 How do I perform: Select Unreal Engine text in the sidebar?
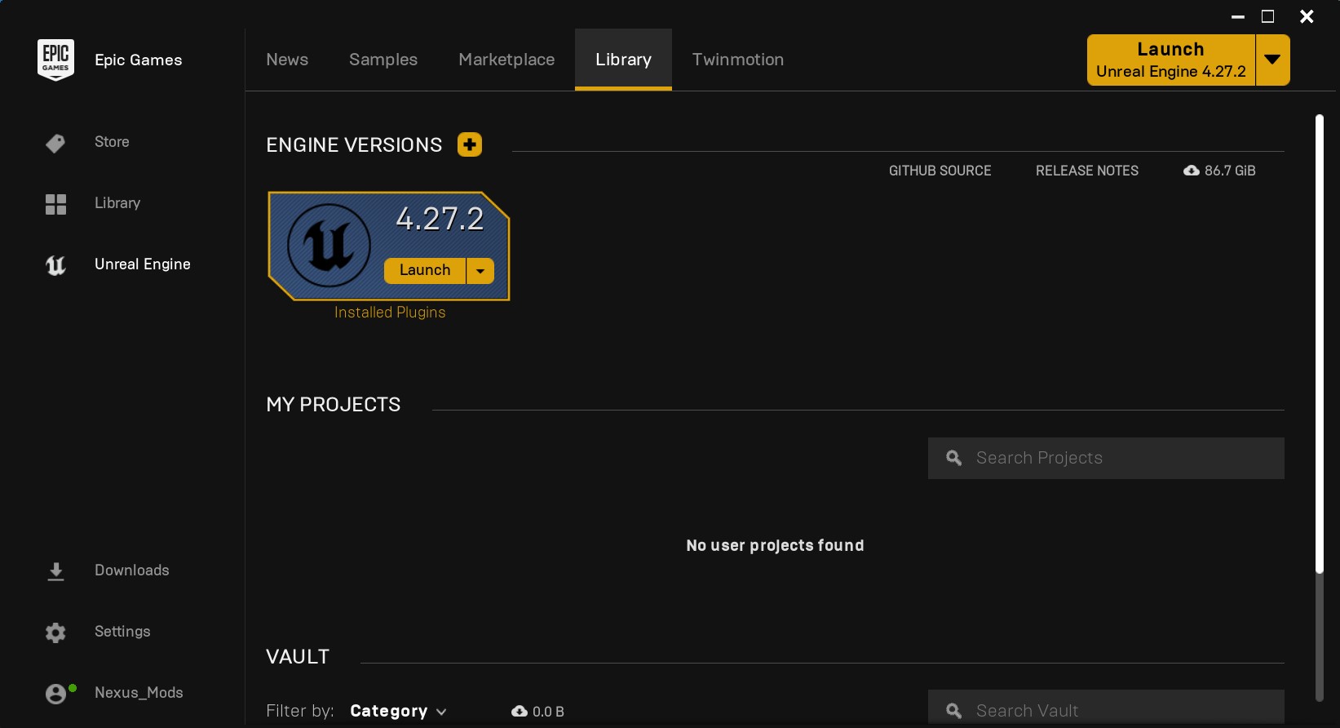coord(143,264)
